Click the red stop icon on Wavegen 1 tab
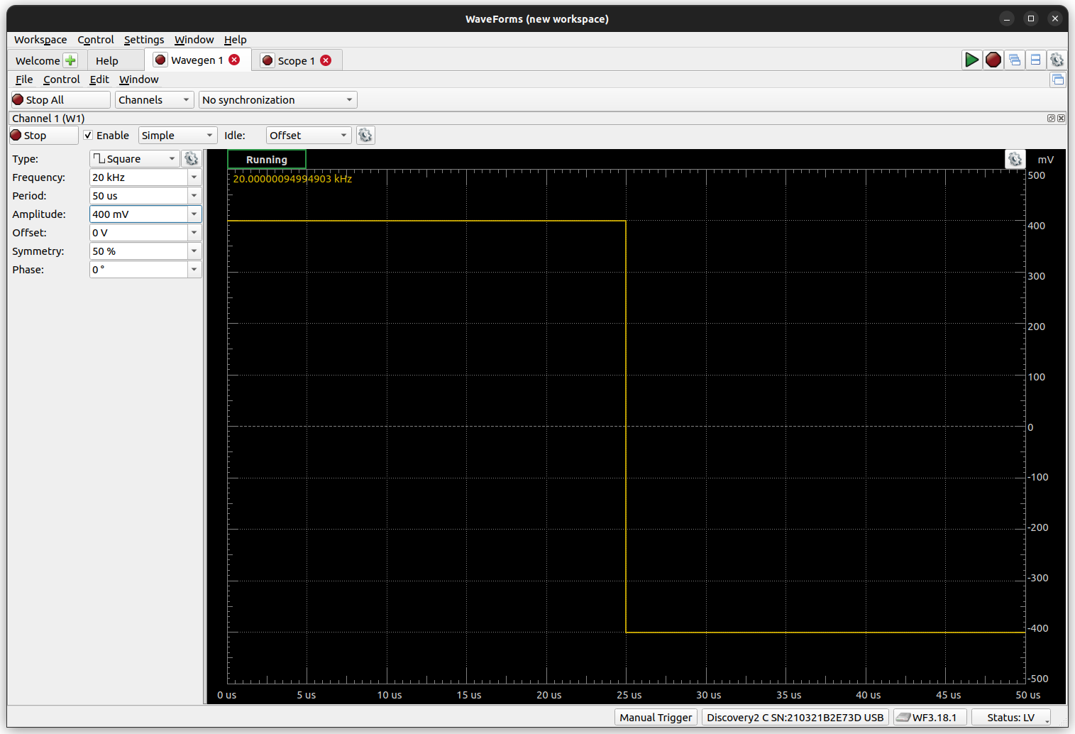Image resolution: width=1075 pixels, height=734 pixels. (161, 60)
